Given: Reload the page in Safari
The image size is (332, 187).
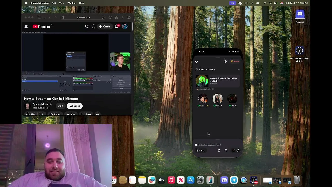Looking at the screenshot, I should click(x=103, y=17).
